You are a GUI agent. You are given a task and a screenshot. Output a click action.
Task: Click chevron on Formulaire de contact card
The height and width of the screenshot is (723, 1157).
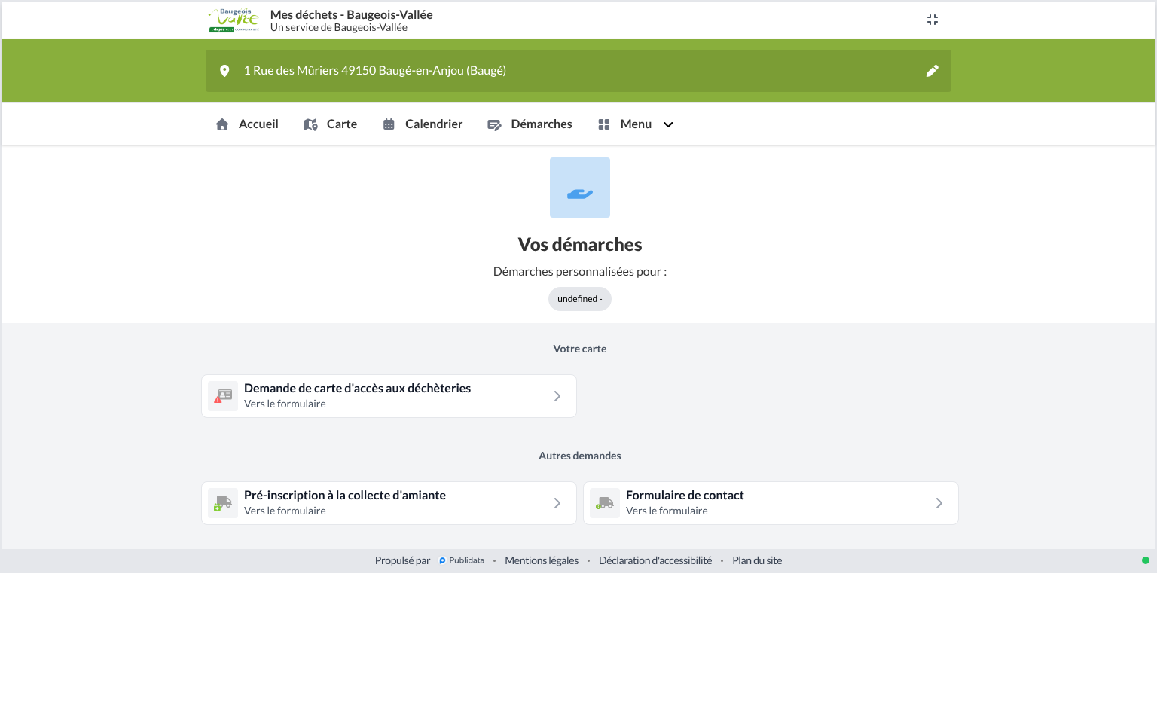pos(939,503)
